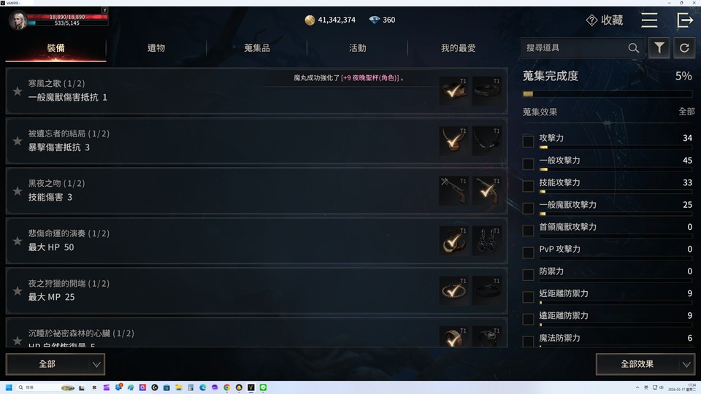Open the hamburger main menu
This screenshot has width=701, height=394.
[649, 20]
